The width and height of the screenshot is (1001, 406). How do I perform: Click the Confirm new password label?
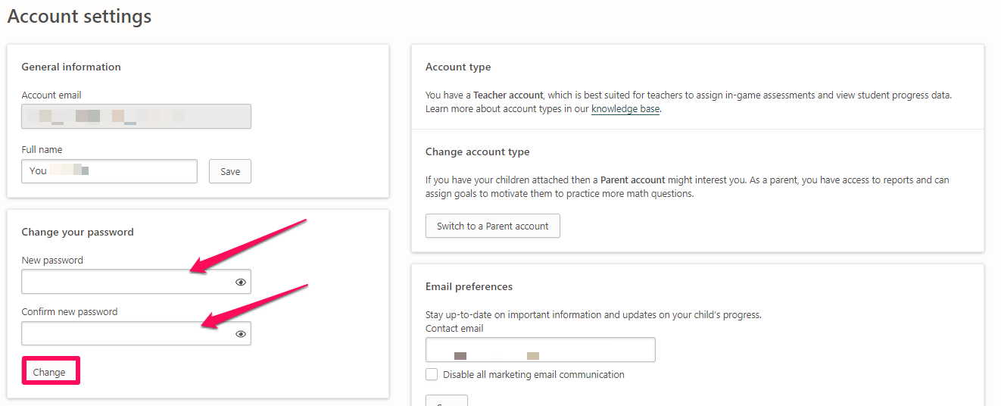[x=70, y=311]
